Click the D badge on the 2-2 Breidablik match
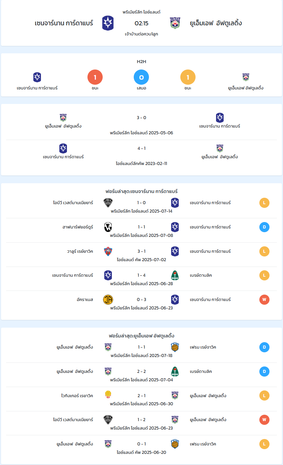 coord(264,372)
